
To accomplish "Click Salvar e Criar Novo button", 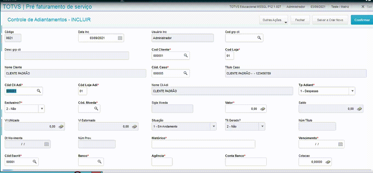I will 330,20.
